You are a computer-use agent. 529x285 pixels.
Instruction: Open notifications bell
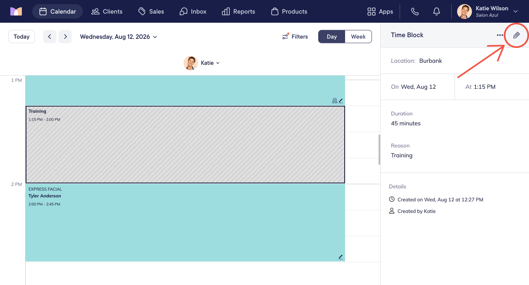click(x=436, y=12)
